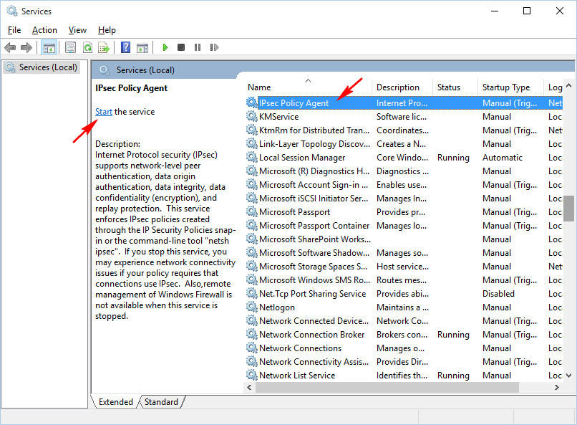Click the Start the service link
The width and height of the screenshot is (577, 425).
104,112
